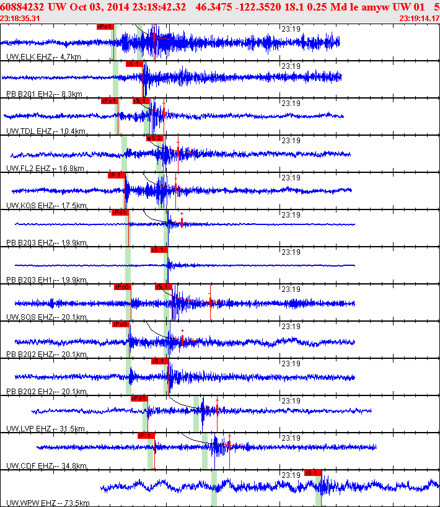440x507 pixels.
Task: Click the red coda marker on UW.CDF trace
Action: pyautogui.click(x=229, y=446)
